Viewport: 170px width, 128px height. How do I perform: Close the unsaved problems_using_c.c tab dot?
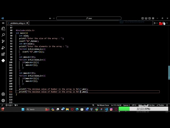(x=27, y=23)
